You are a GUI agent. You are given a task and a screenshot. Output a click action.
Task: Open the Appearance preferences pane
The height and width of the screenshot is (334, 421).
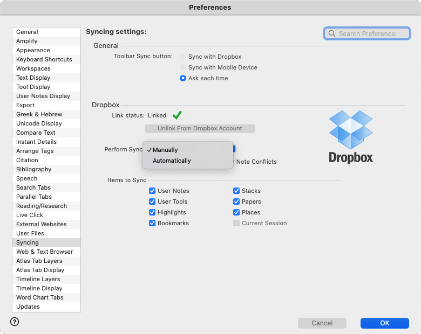33,50
